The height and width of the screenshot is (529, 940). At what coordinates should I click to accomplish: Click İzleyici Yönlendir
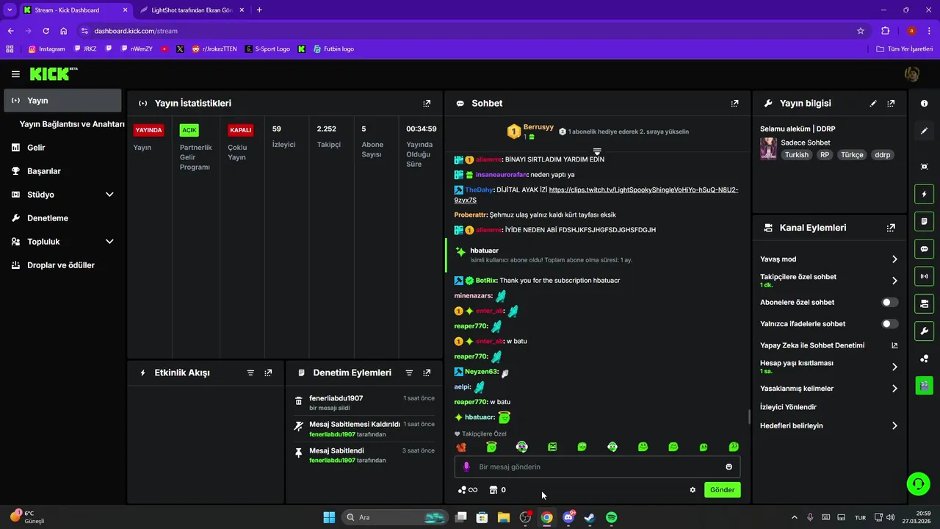coord(788,407)
